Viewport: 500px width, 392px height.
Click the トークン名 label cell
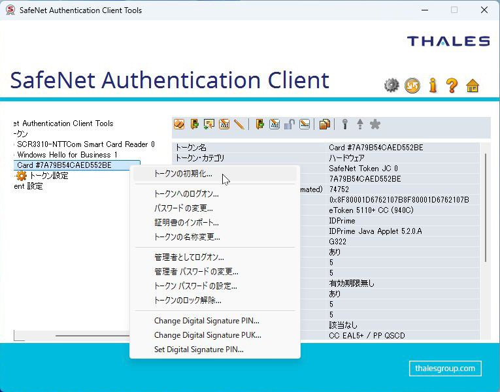pos(249,148)
